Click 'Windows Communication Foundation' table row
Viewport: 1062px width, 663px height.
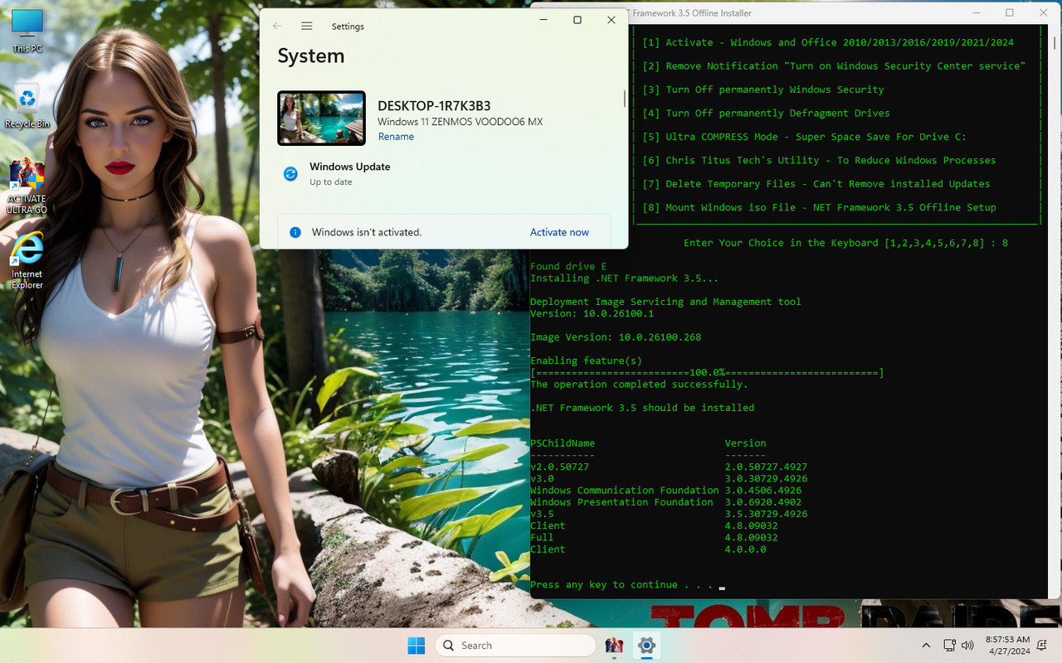(x=665, y=491)
